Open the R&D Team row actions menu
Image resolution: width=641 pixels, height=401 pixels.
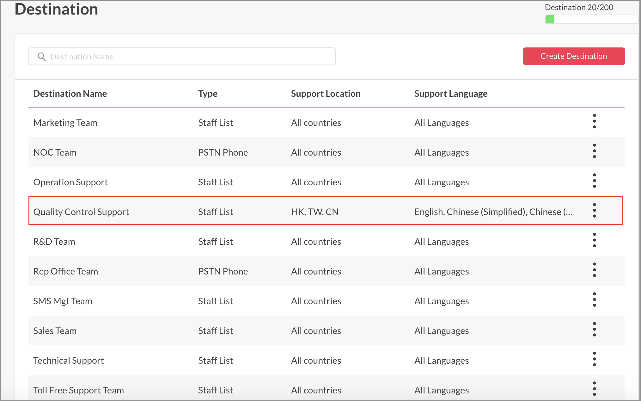[x=594, y=240]
